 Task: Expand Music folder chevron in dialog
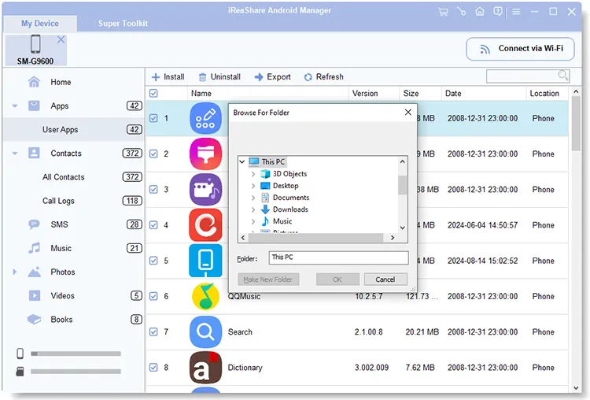click(253, 221)
